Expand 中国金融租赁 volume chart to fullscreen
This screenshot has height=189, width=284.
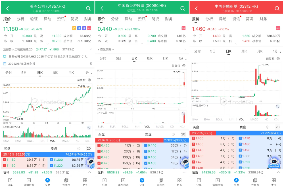click(x=277, y=107)
